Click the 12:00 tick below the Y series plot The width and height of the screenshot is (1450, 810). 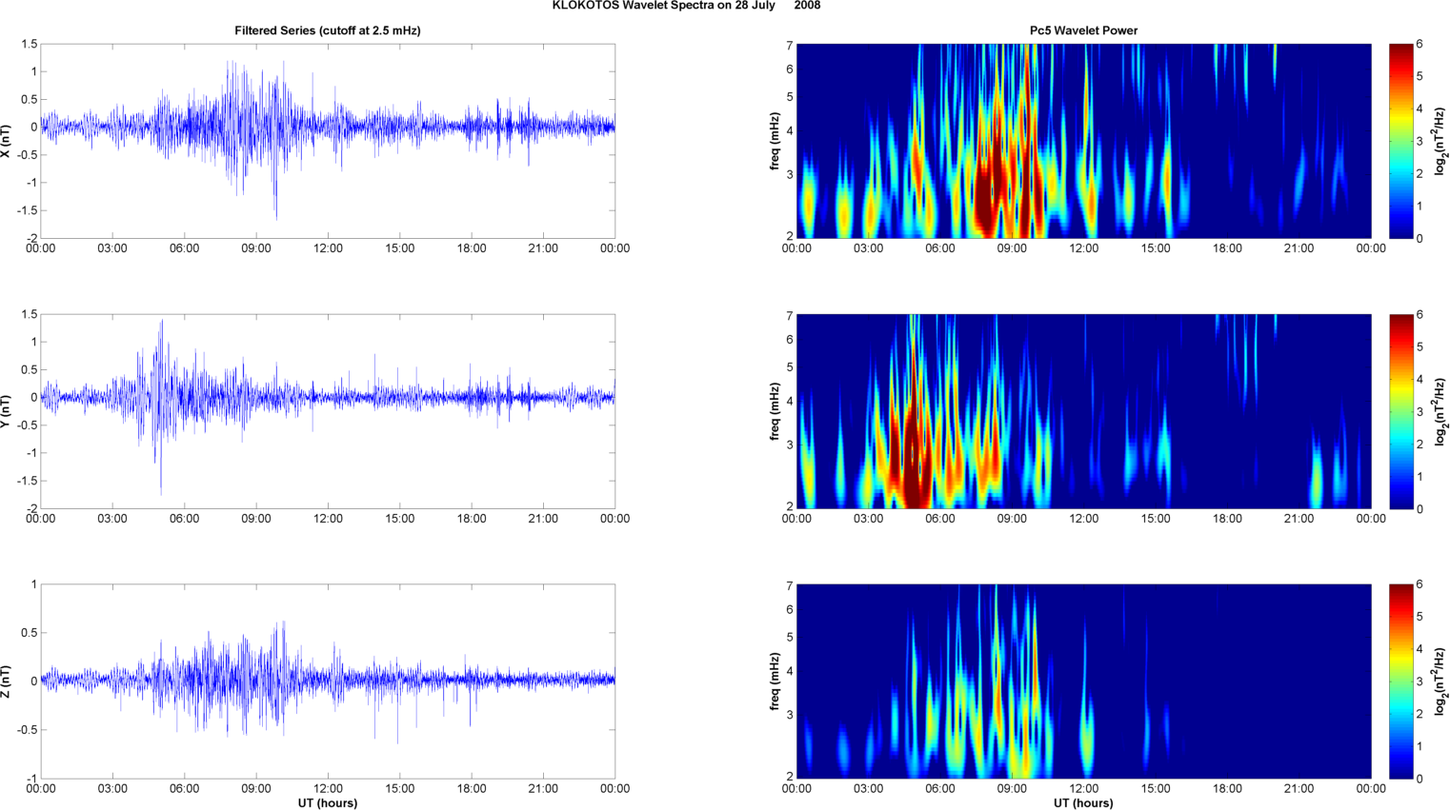[328, 519]
